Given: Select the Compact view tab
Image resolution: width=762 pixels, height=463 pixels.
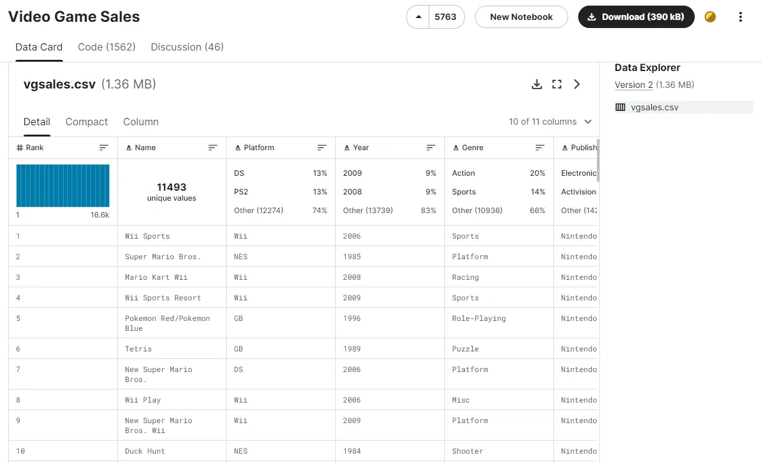Looking at the screenshot, I should (x=87, y=122).
